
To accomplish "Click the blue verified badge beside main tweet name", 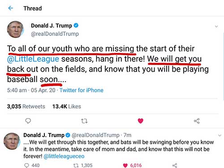I will tap(76, 26).
